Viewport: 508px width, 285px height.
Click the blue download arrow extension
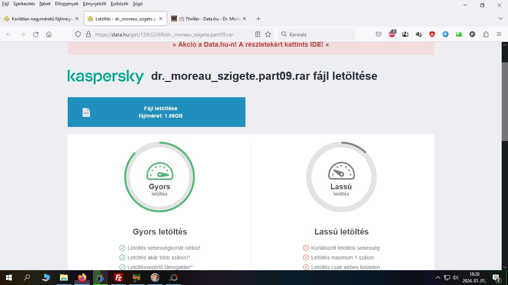pyautogui.click(x=446, y=34)
